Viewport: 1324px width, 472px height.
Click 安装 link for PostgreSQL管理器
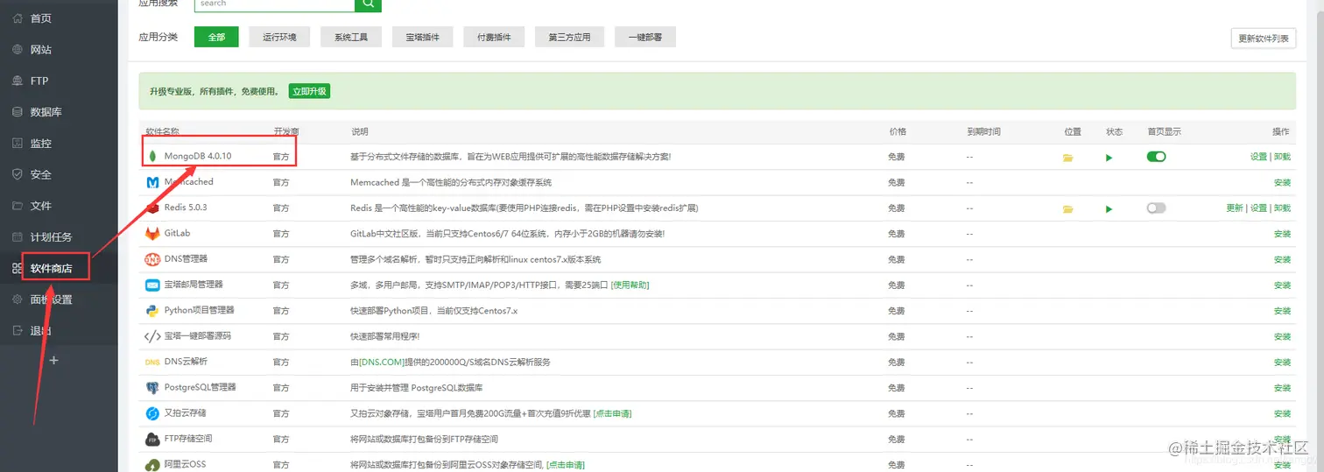coord(1282,388)
